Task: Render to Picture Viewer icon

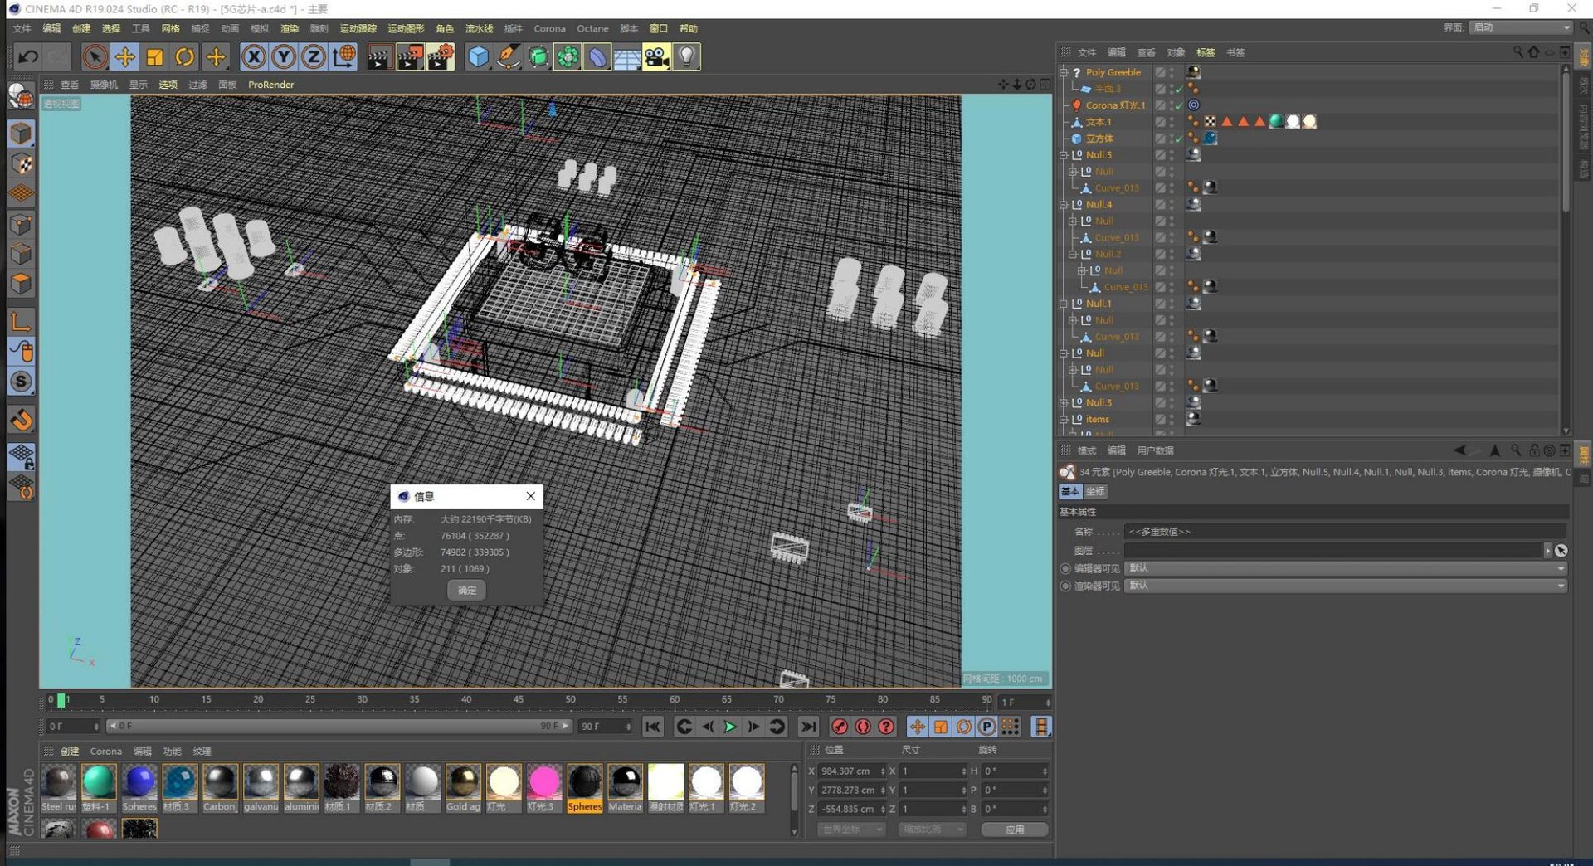Action: pyautogui.click(x=410, y=56)
